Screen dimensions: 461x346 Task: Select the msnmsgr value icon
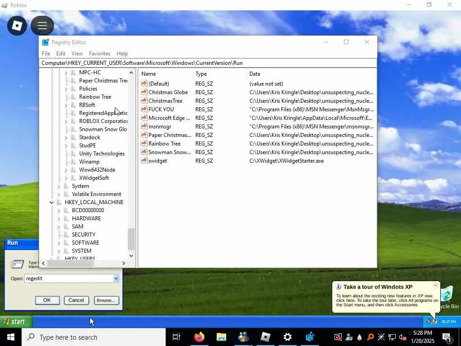point(144,126)
